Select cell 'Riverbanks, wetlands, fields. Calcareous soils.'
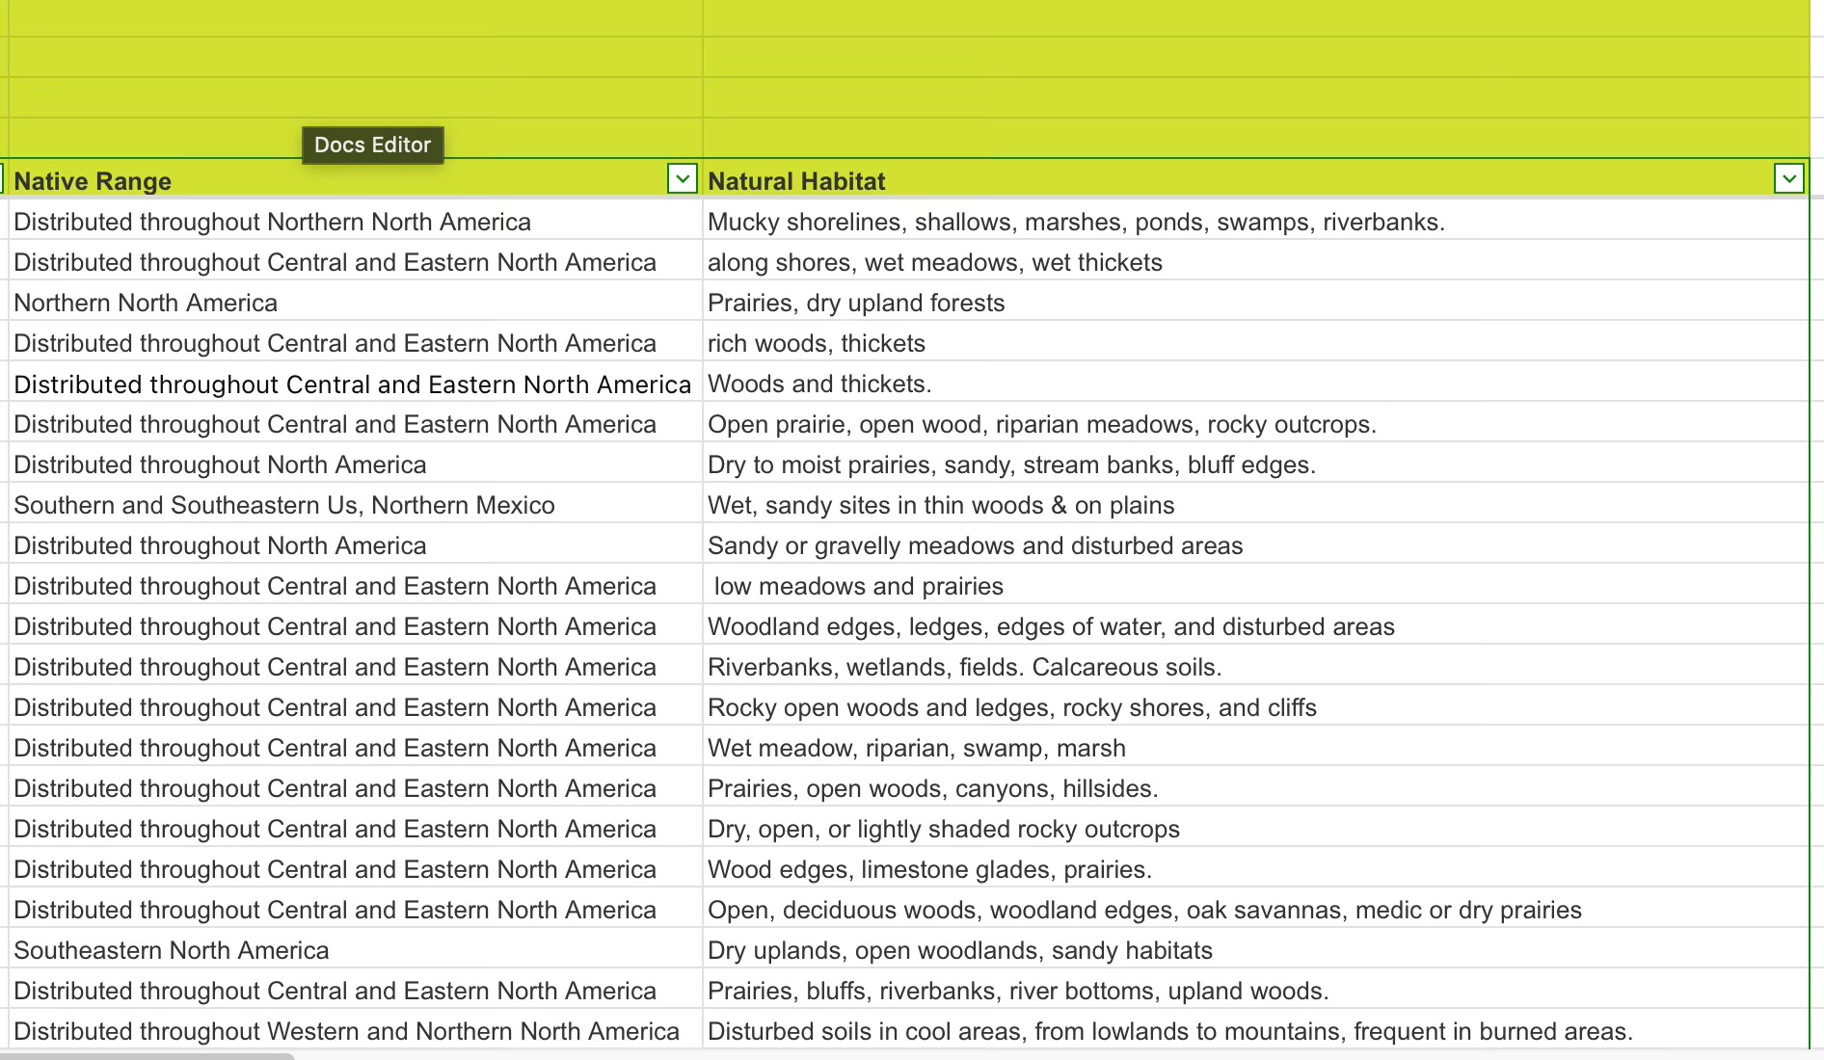The image size is (1824, 1060). [x=1255, y=667]
